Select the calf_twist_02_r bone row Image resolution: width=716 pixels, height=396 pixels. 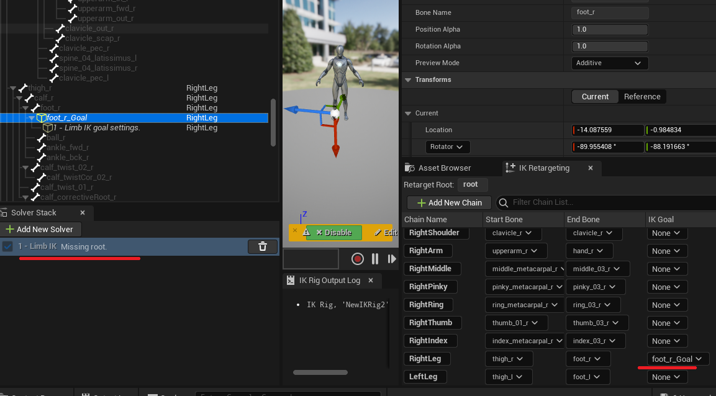click(x=134, y=168)
